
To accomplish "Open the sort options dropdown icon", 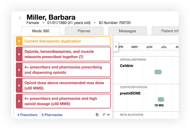I will [106, 115].
